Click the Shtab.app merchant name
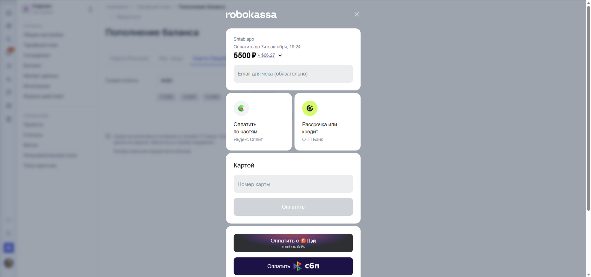Viewport: 591px width, 277px height. coord(244,39)
